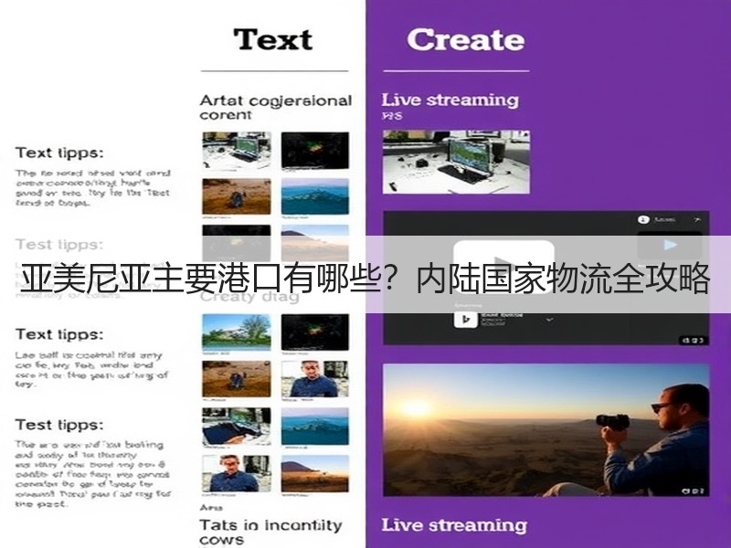Click the bold "Test tipps:" heading
Screen dimensions: 731x548
click(x=59, y=425)
